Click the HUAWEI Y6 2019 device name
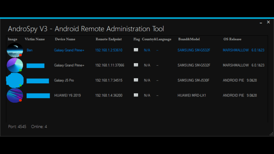The image size is (274, 154). coord(67,95)
